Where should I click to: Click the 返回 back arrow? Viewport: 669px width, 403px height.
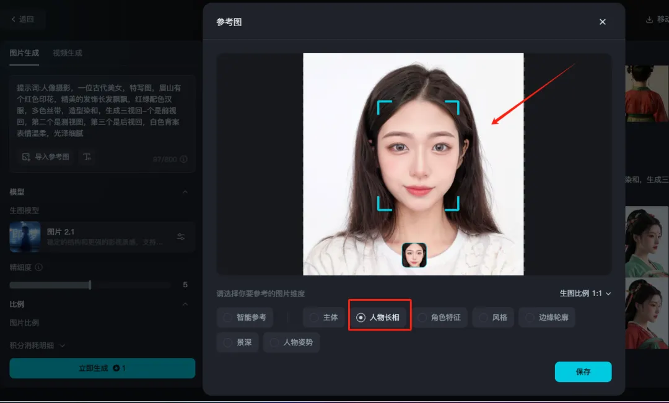coord(14,19)
